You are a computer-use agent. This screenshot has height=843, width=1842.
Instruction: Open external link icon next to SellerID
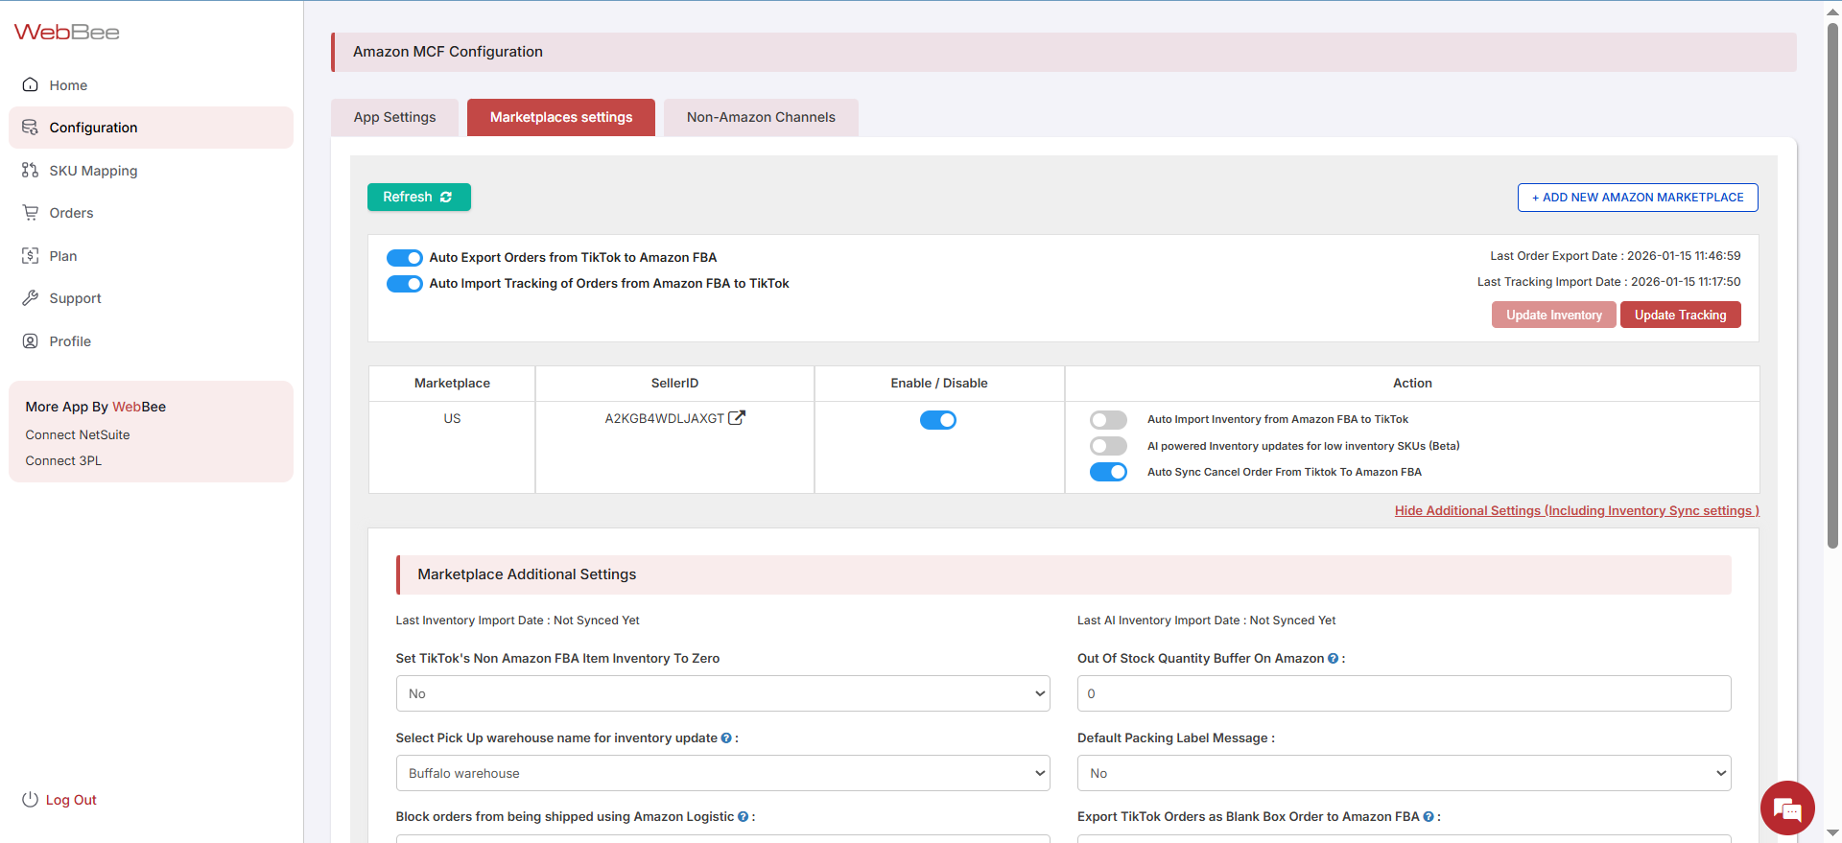(x=737, y=418)
